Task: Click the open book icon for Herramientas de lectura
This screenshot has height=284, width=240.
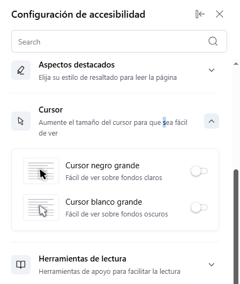Action: 21,265
